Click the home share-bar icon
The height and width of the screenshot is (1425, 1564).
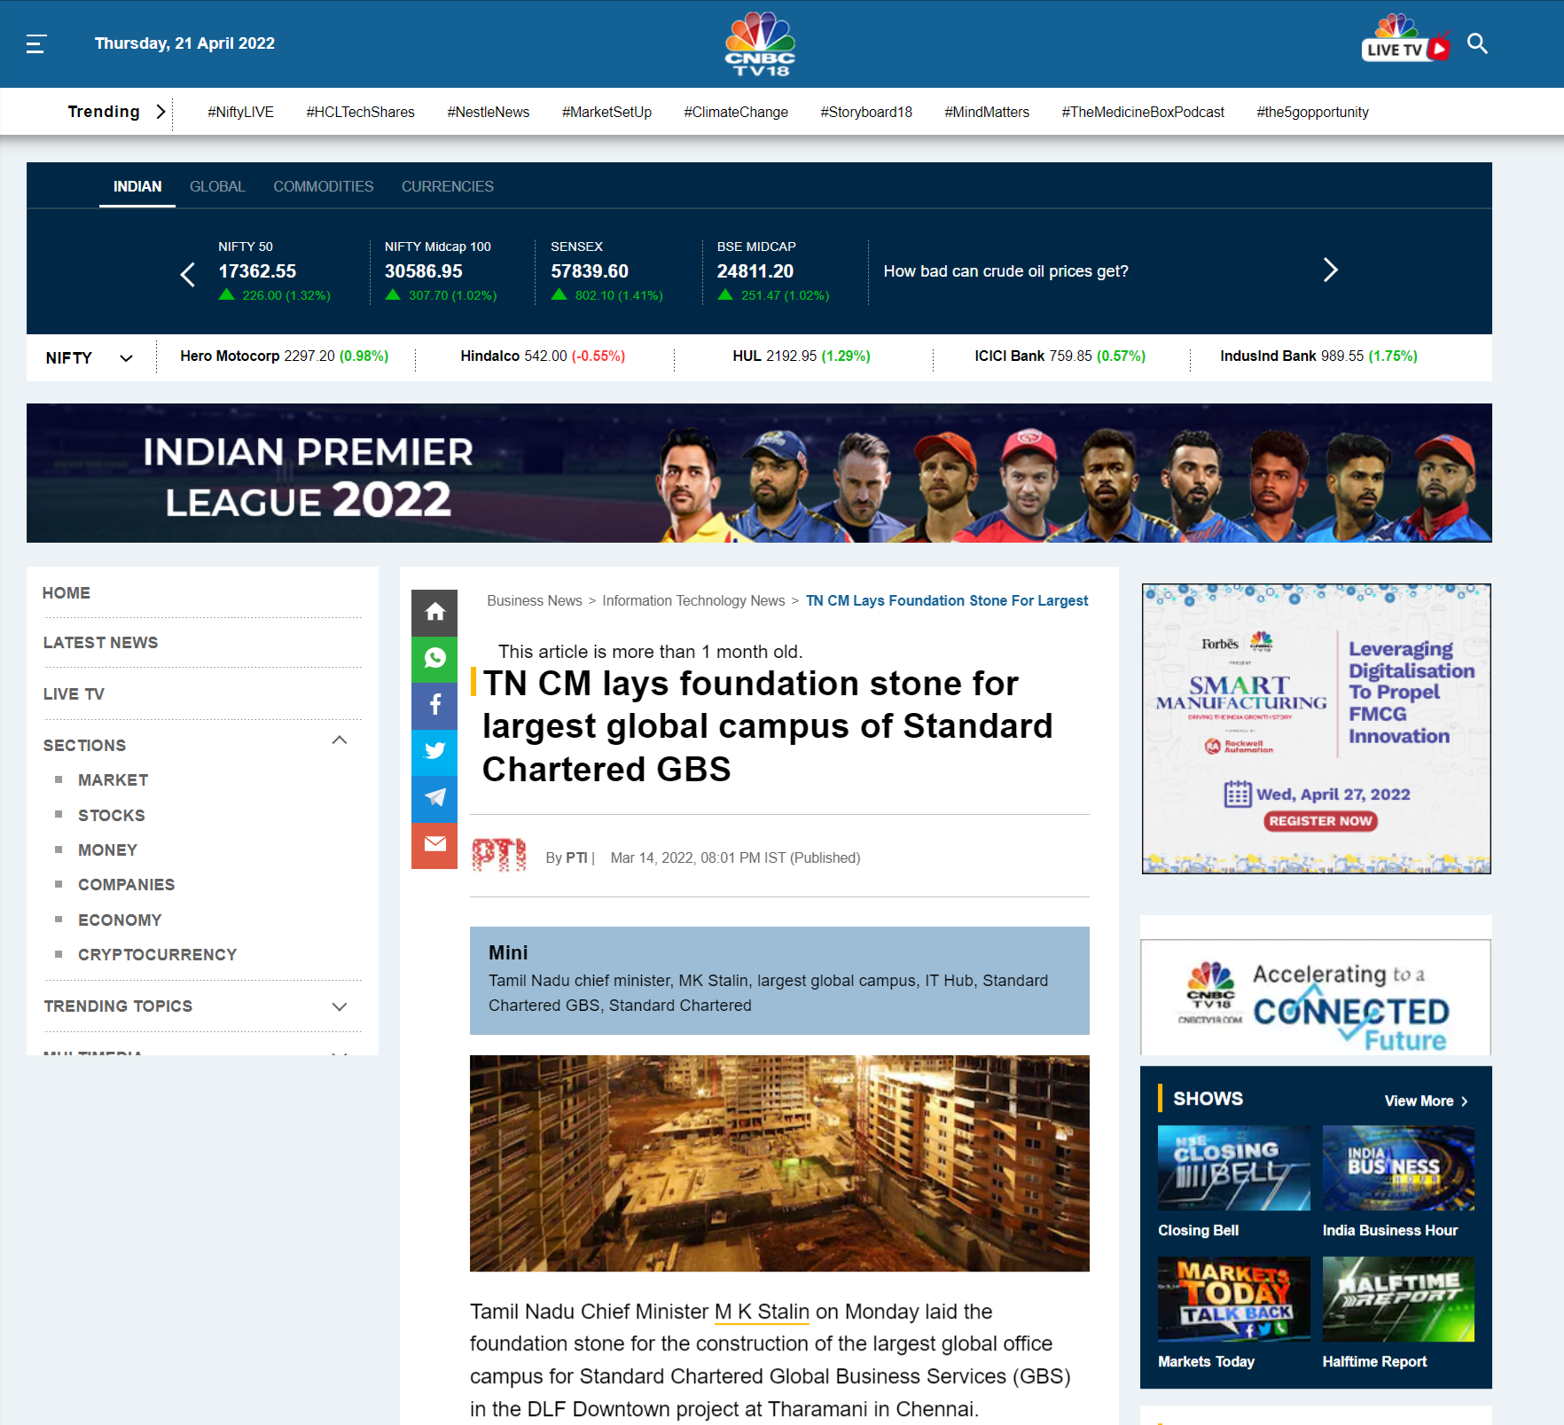(x=434, y=612)
